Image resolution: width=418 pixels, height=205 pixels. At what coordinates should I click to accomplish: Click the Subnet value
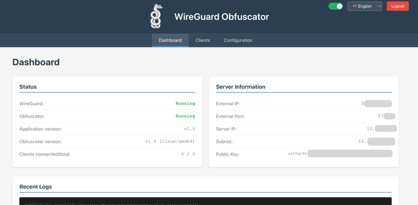click(x=377, y=141)
